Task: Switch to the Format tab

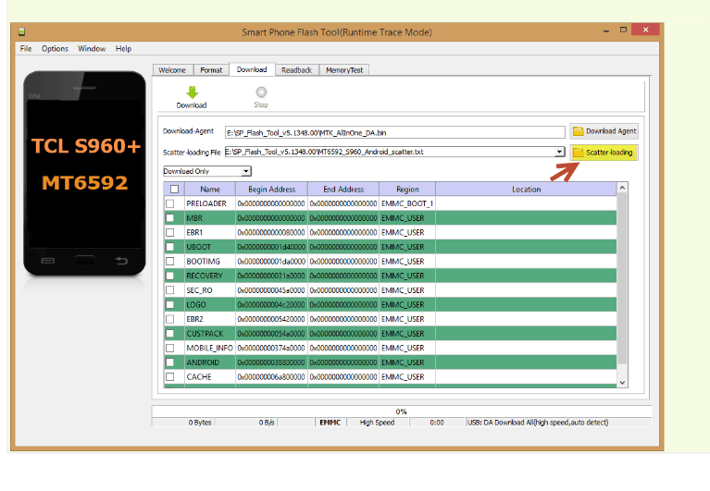Action: [211, 70]
